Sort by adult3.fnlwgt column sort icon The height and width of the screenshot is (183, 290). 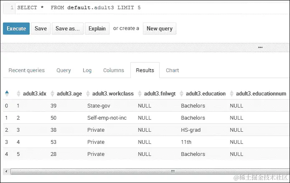point(140,93)
